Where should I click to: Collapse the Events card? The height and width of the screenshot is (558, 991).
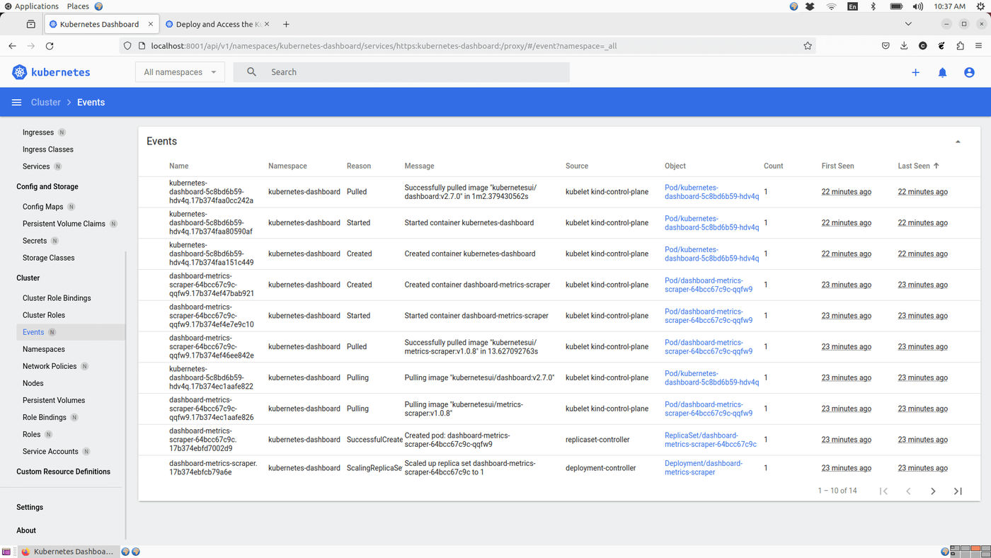click(x=958, y=142)
